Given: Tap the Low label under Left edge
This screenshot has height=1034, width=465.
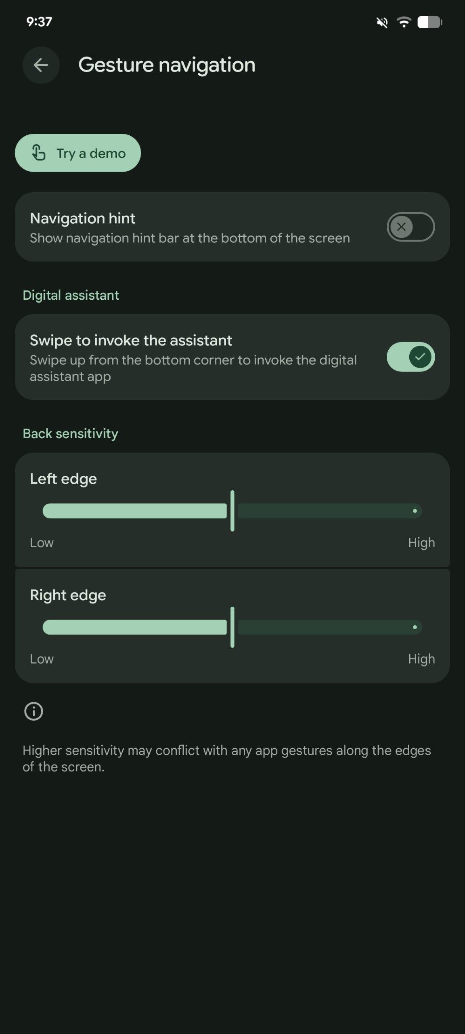Looking at the screenshot, I should 42,543.
